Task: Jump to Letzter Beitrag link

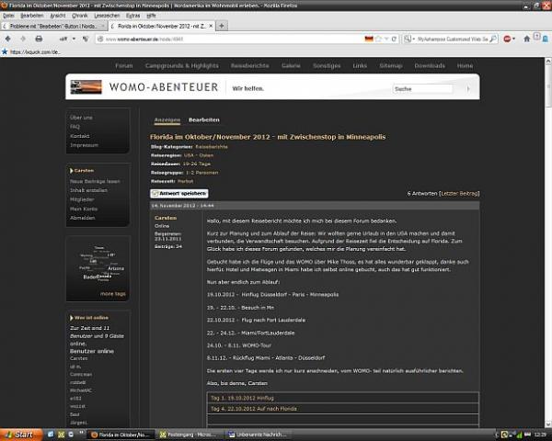Action: click(x=459, y=194)
